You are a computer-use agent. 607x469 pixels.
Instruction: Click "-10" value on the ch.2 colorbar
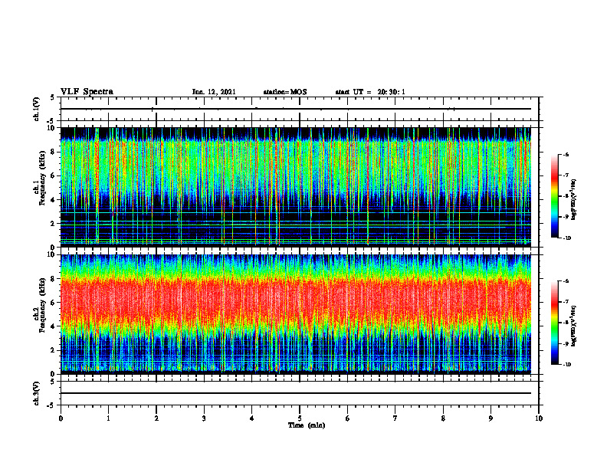coord(566,365)
